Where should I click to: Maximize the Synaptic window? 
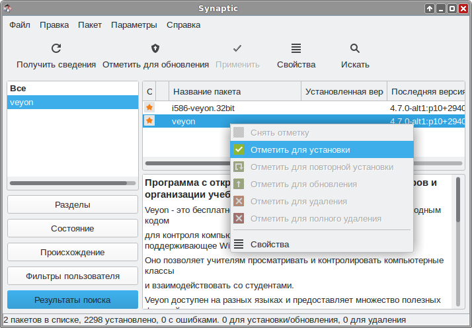click(452, 9)
